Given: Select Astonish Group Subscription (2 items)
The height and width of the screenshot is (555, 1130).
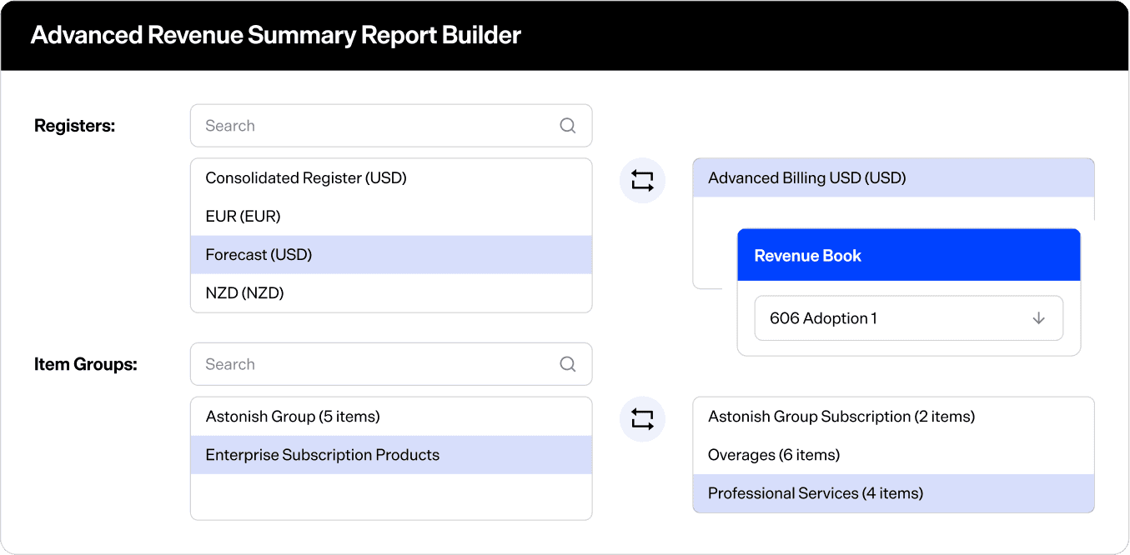Looking at the screenshot, I should 893,417.
